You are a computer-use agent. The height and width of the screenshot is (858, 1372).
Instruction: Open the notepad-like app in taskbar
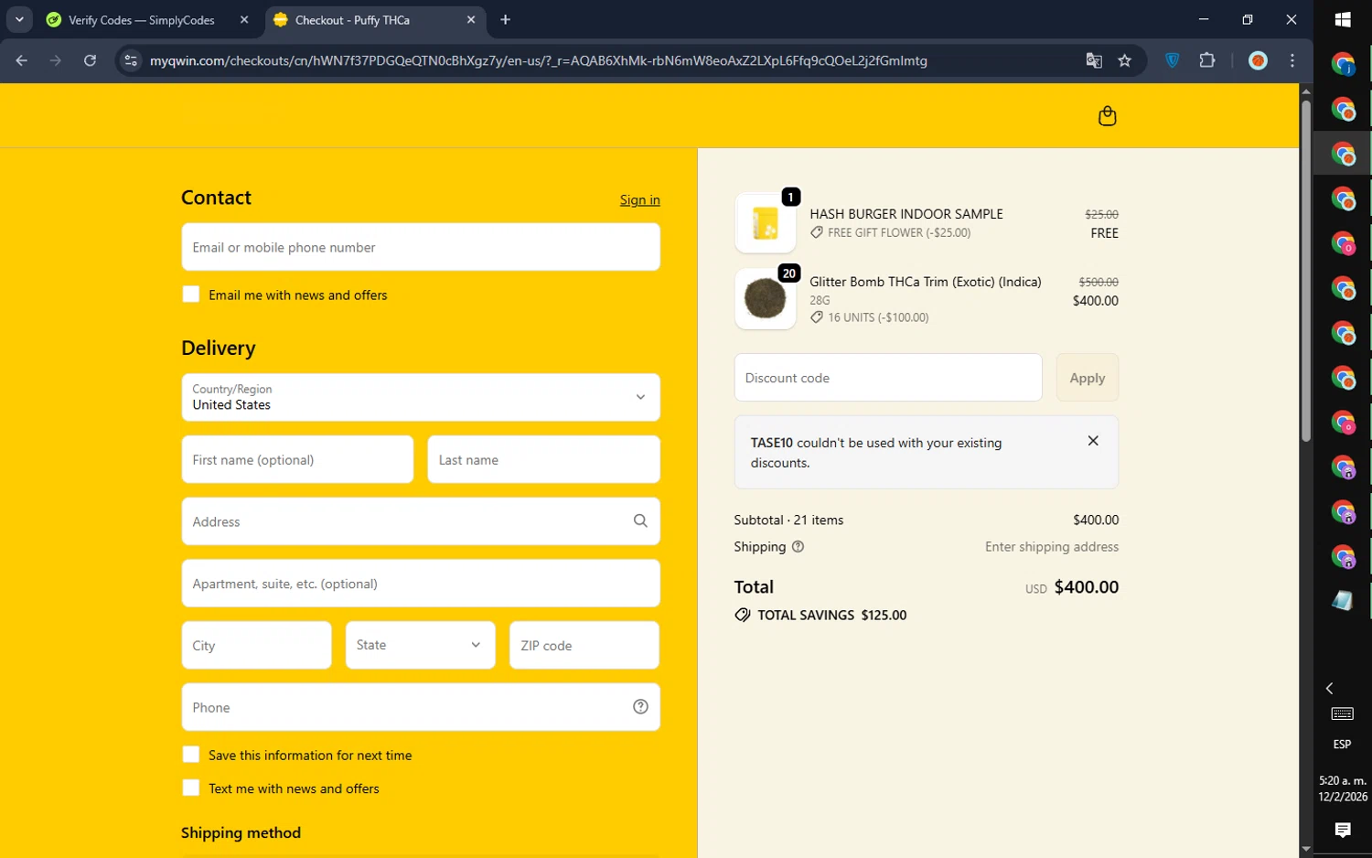click(1343, 600)
